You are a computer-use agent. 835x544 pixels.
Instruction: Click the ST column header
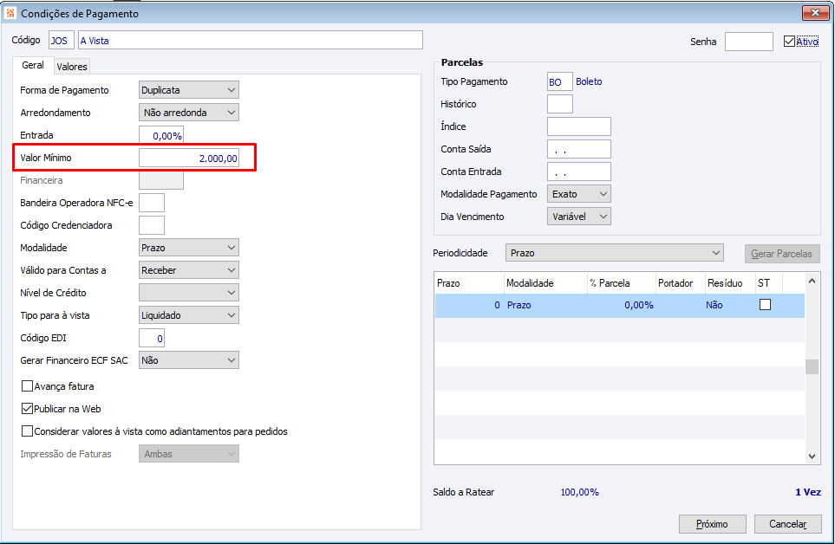[x=769, y=283]
